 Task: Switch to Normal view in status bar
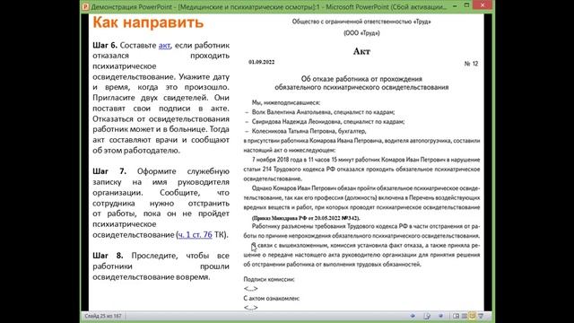[x=457, y=316]
